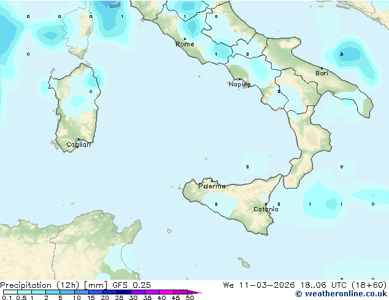This screenshot has height=300, width=389.
Task: Click the '18..06 UTC (18+60)' time text
Action: coord(344,285)
